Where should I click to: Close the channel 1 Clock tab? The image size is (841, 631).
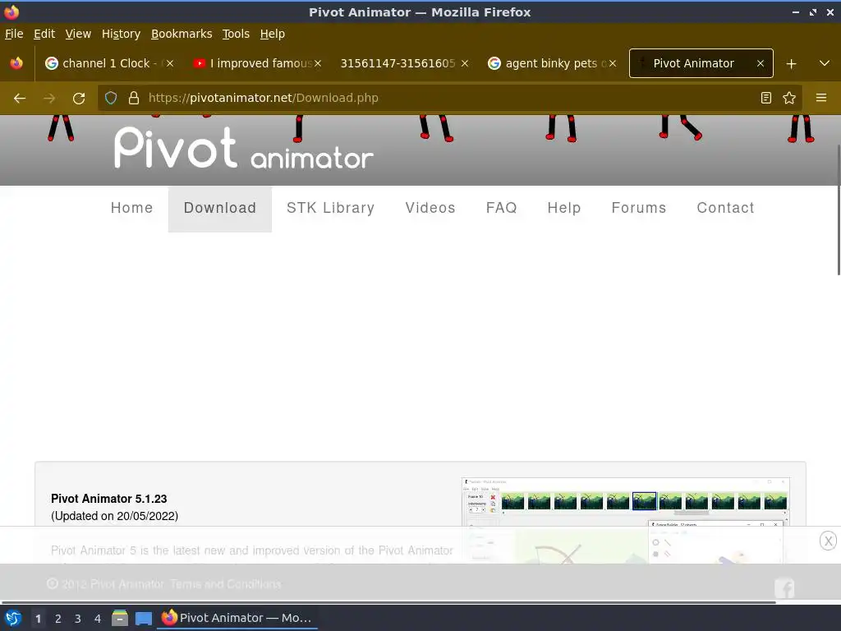[170, 63]
